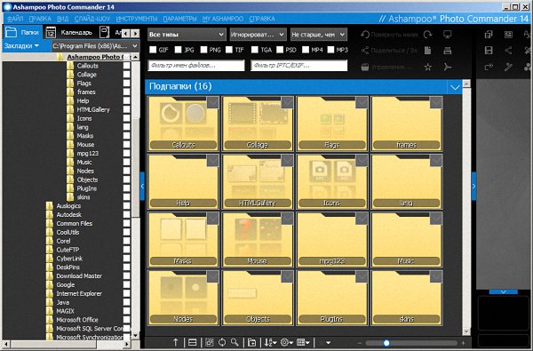Click the list view rows icon
Screen dimensions: 533x351
click(193, 342)
